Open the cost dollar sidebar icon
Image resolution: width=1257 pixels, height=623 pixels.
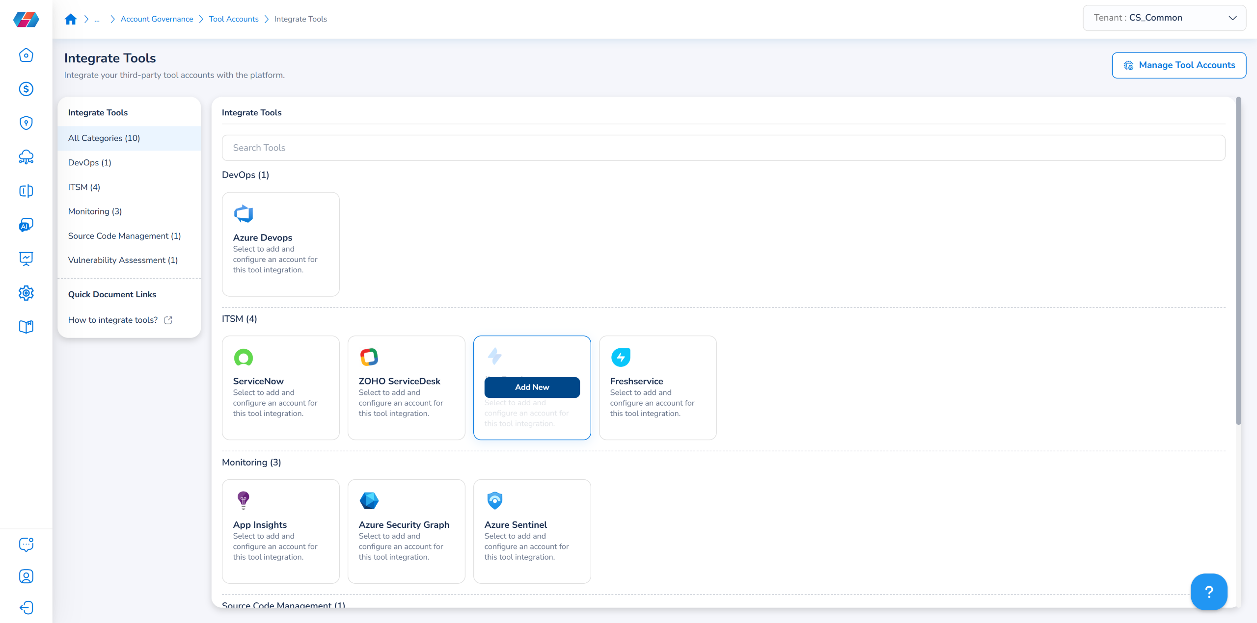[x=26, y=89]
